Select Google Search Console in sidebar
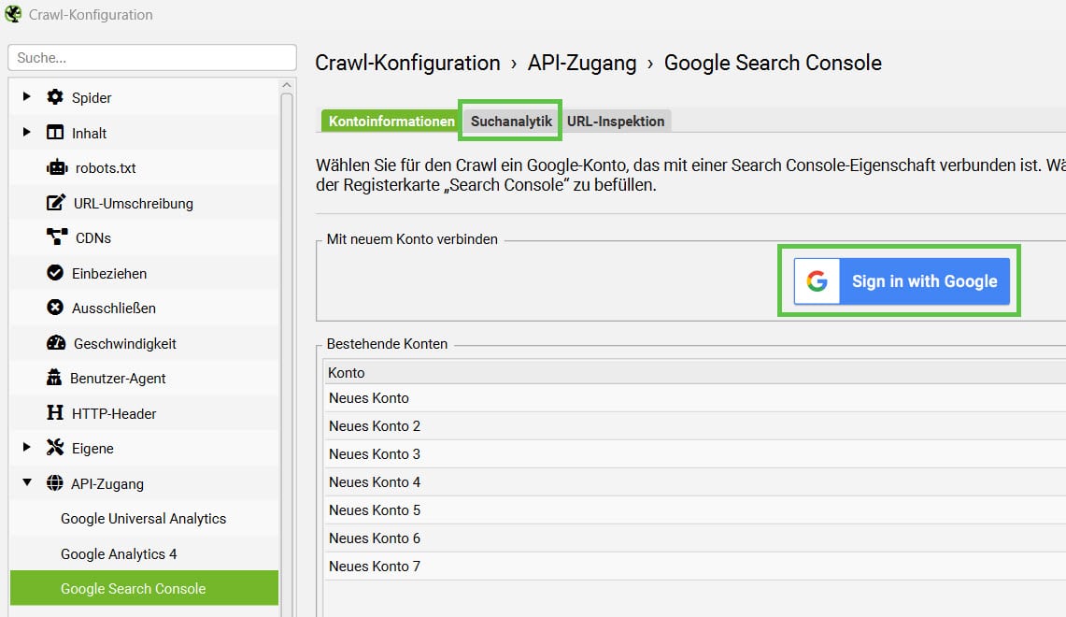The image size is (1066, 617). pyautogui.click(x=144, y=588)
